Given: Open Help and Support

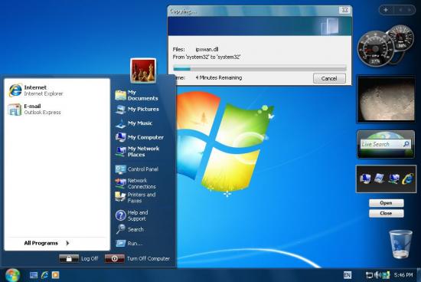Looking at the screenshot, I should [x=132, y=215].
